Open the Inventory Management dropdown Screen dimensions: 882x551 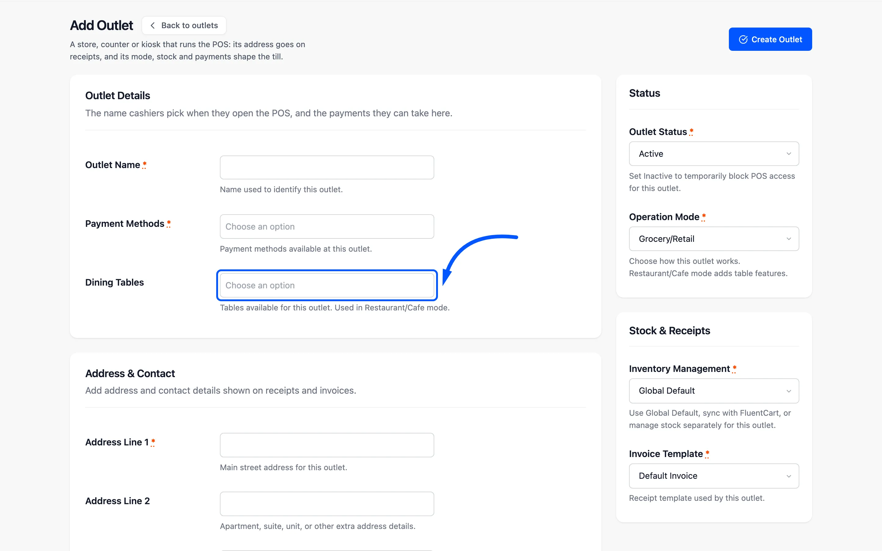tap(714, 391)
